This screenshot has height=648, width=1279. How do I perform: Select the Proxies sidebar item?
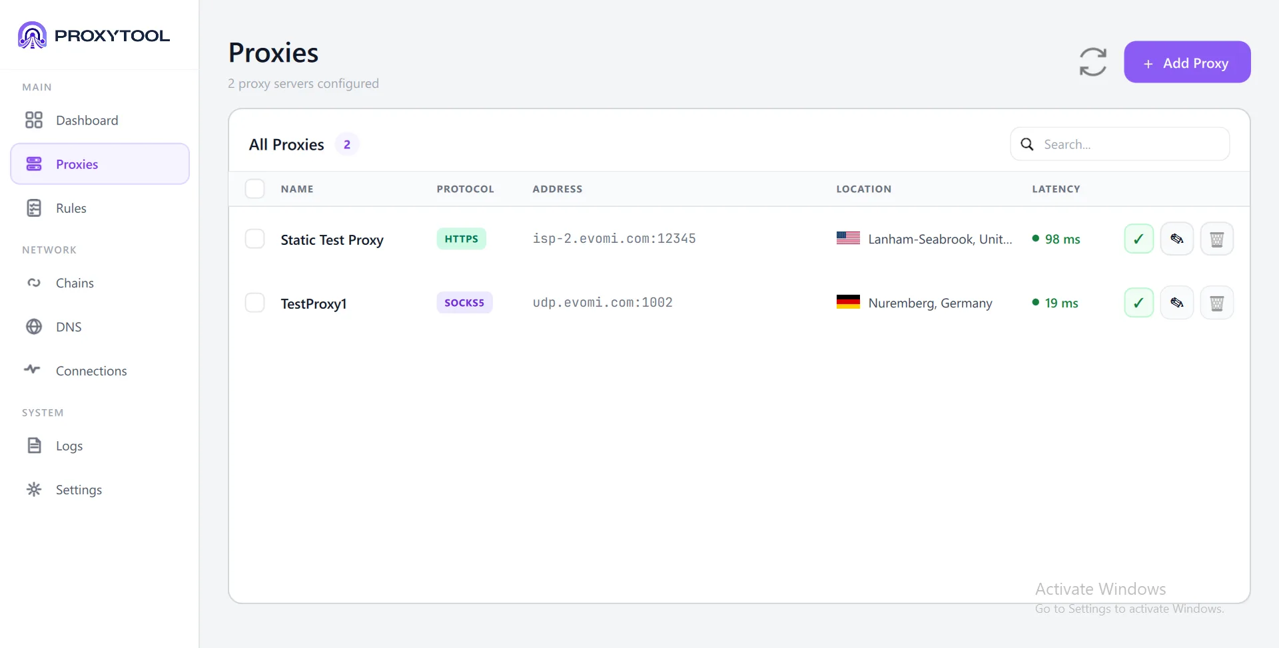[100, 164]
